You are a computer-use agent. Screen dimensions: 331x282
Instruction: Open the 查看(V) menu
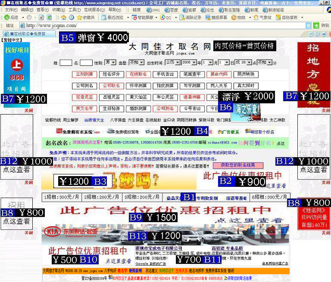click(42, 10)
